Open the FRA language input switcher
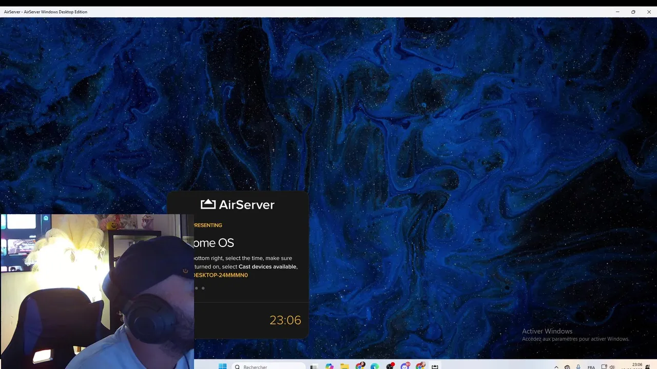 (x=591, y=367)
